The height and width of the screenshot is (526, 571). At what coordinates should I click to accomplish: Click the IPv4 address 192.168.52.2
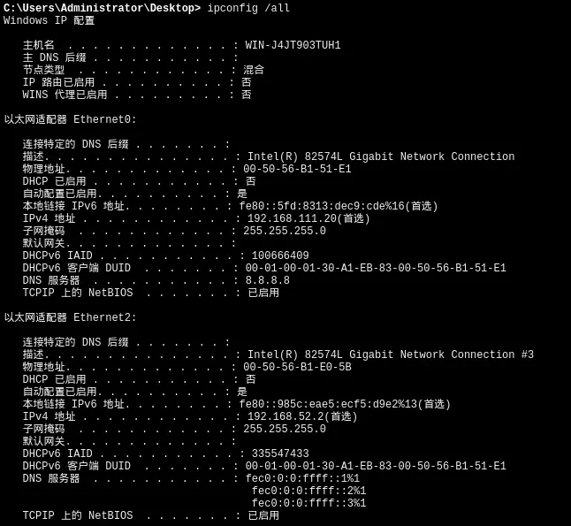pos(289,416)
